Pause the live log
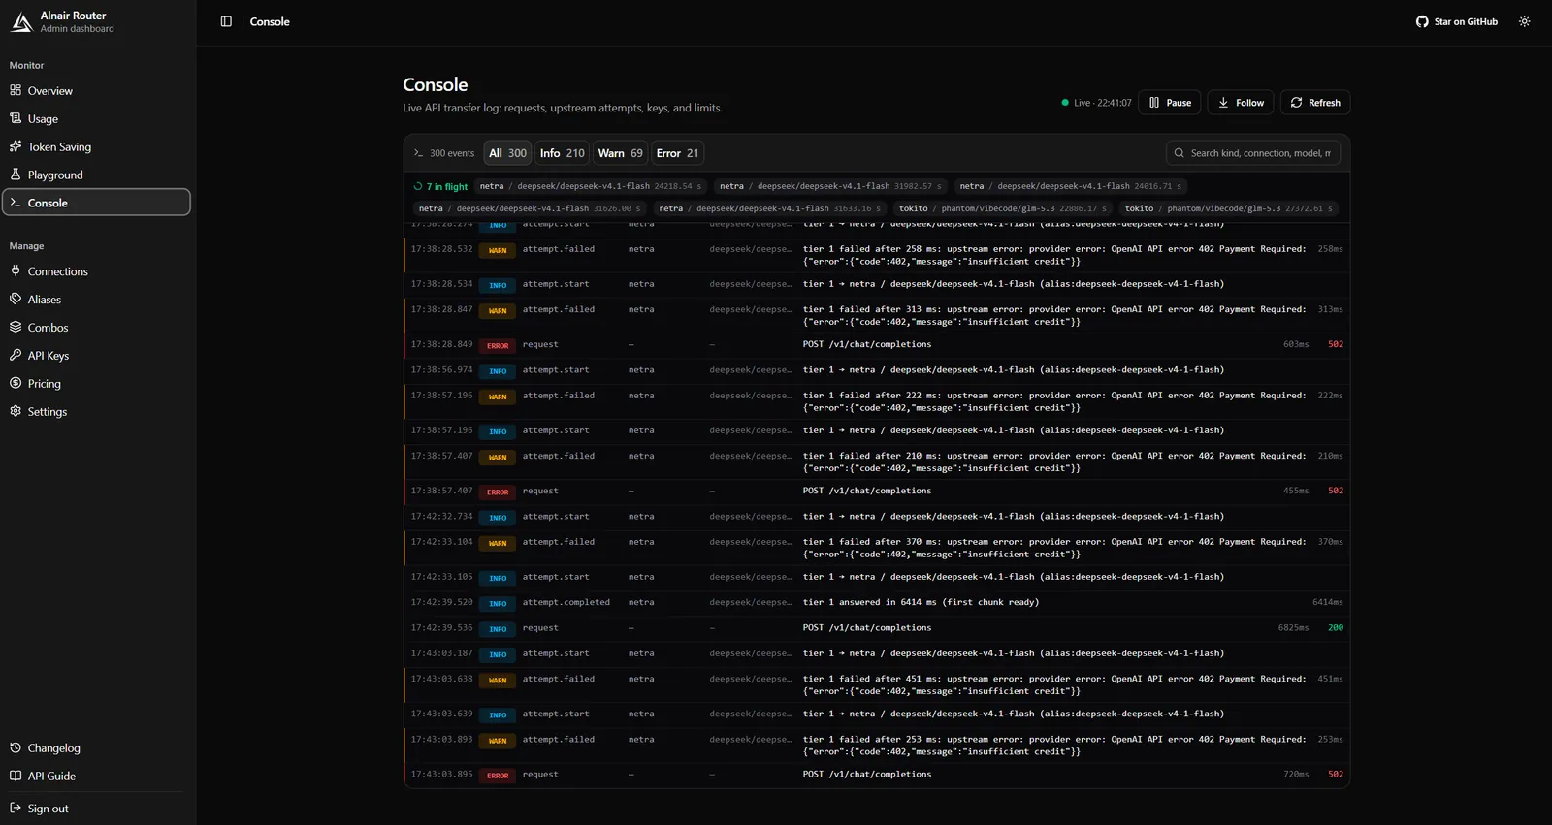Viewport: 1552px width, 825px height. (1170, 103)
